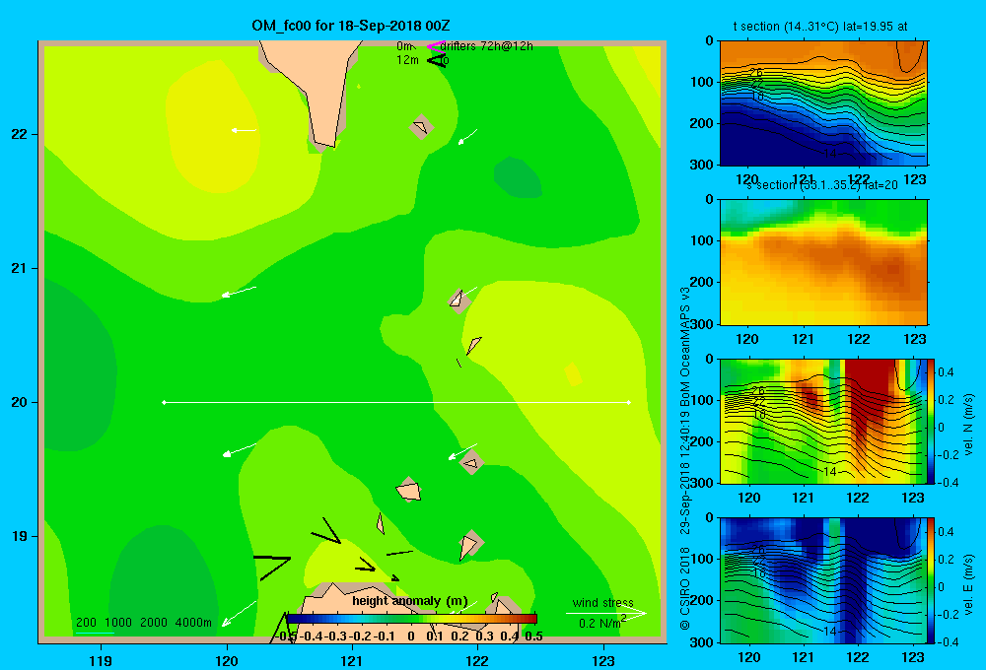986x670 pixels.
Task: Select the white wind arrow northeast of 122°E, 22°N
Action: click(x=467, y=136)
